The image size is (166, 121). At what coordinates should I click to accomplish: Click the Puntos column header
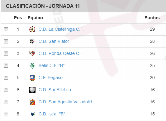point(152,18)
